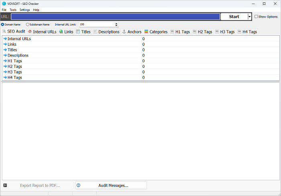Image resolution: width=281 pixels, height=196 pixels.
Task: Select the Subdomain Name radio button
Action: click(27, 24)
